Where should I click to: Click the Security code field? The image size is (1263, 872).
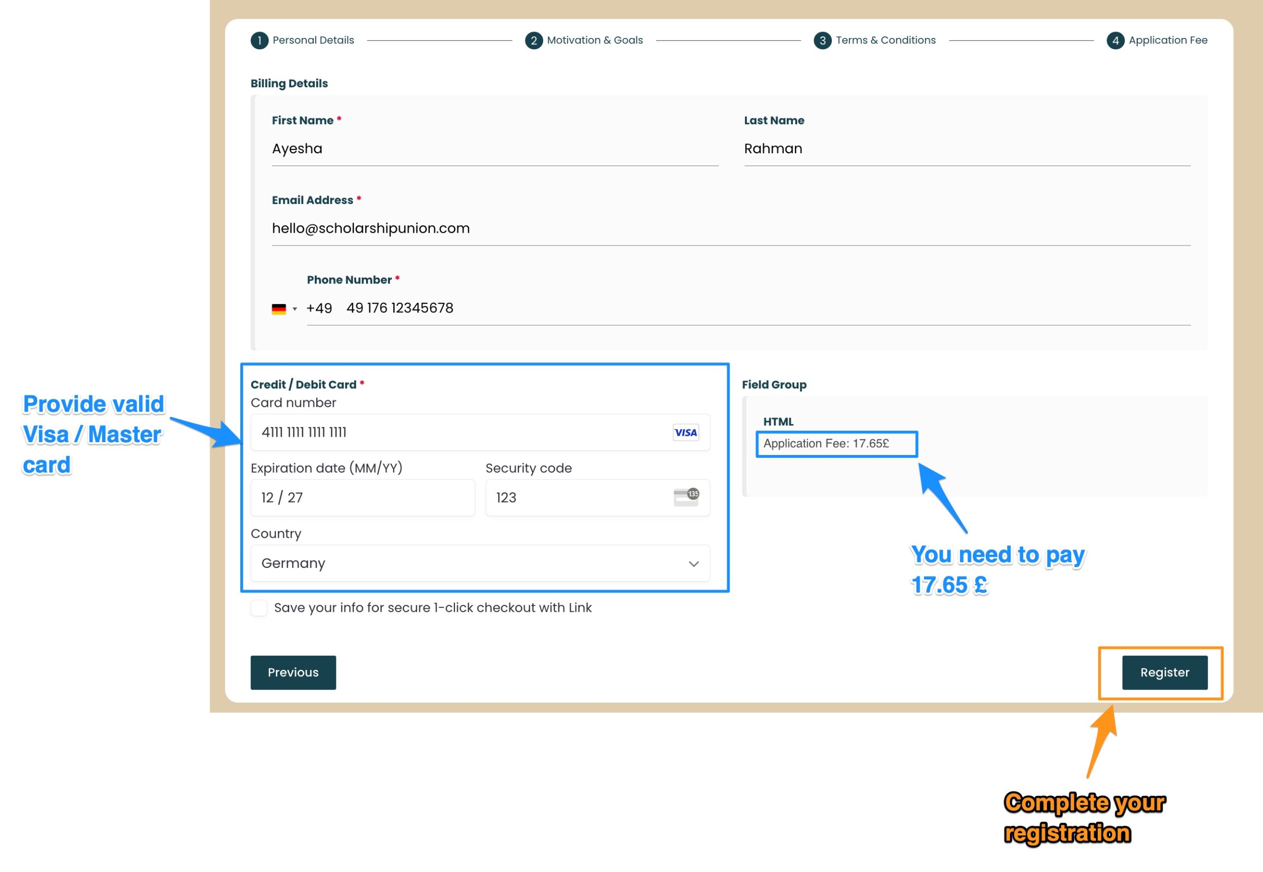click(597, 498)
